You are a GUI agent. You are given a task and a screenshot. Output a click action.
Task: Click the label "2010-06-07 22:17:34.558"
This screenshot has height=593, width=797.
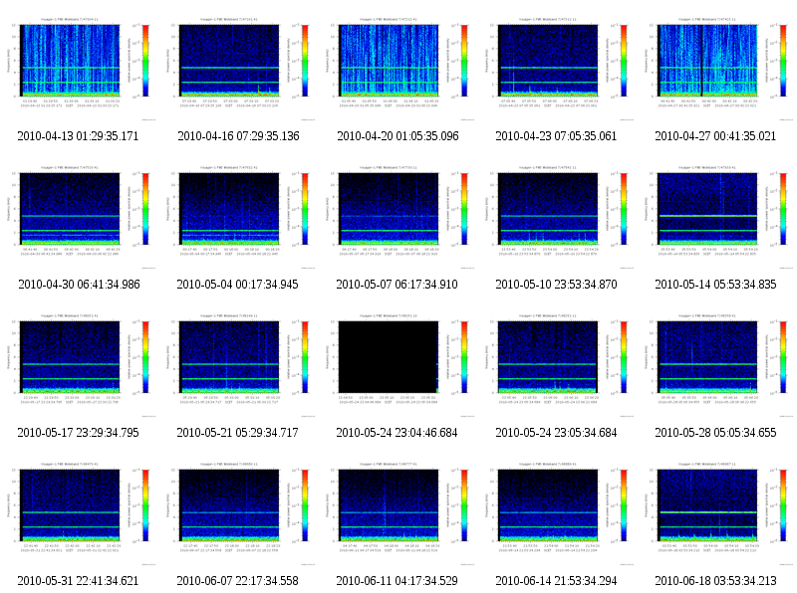[x=238, y=581]
